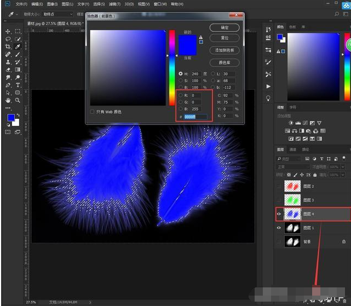
Task: Hide 图层 4 using its eye icon
Action: tap(279, 214)
